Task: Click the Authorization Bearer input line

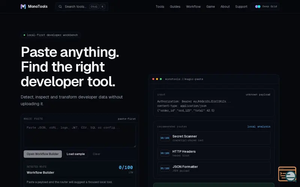Action: (194, 101)
